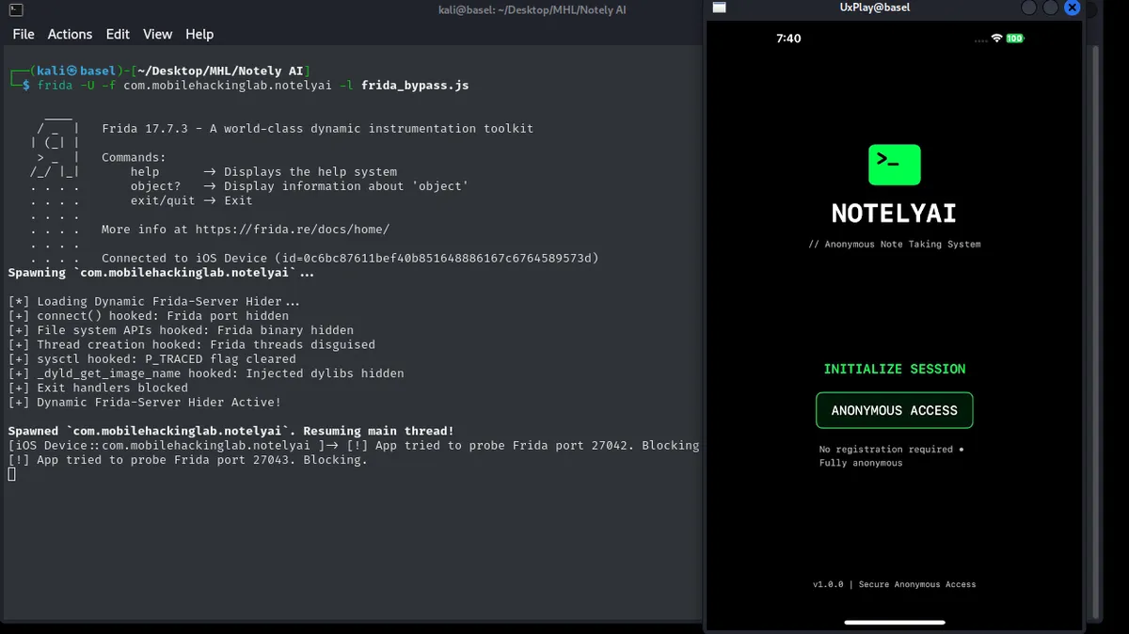
Task: Click the 'help → Displays the help system' hint
Action: [264, 172]
